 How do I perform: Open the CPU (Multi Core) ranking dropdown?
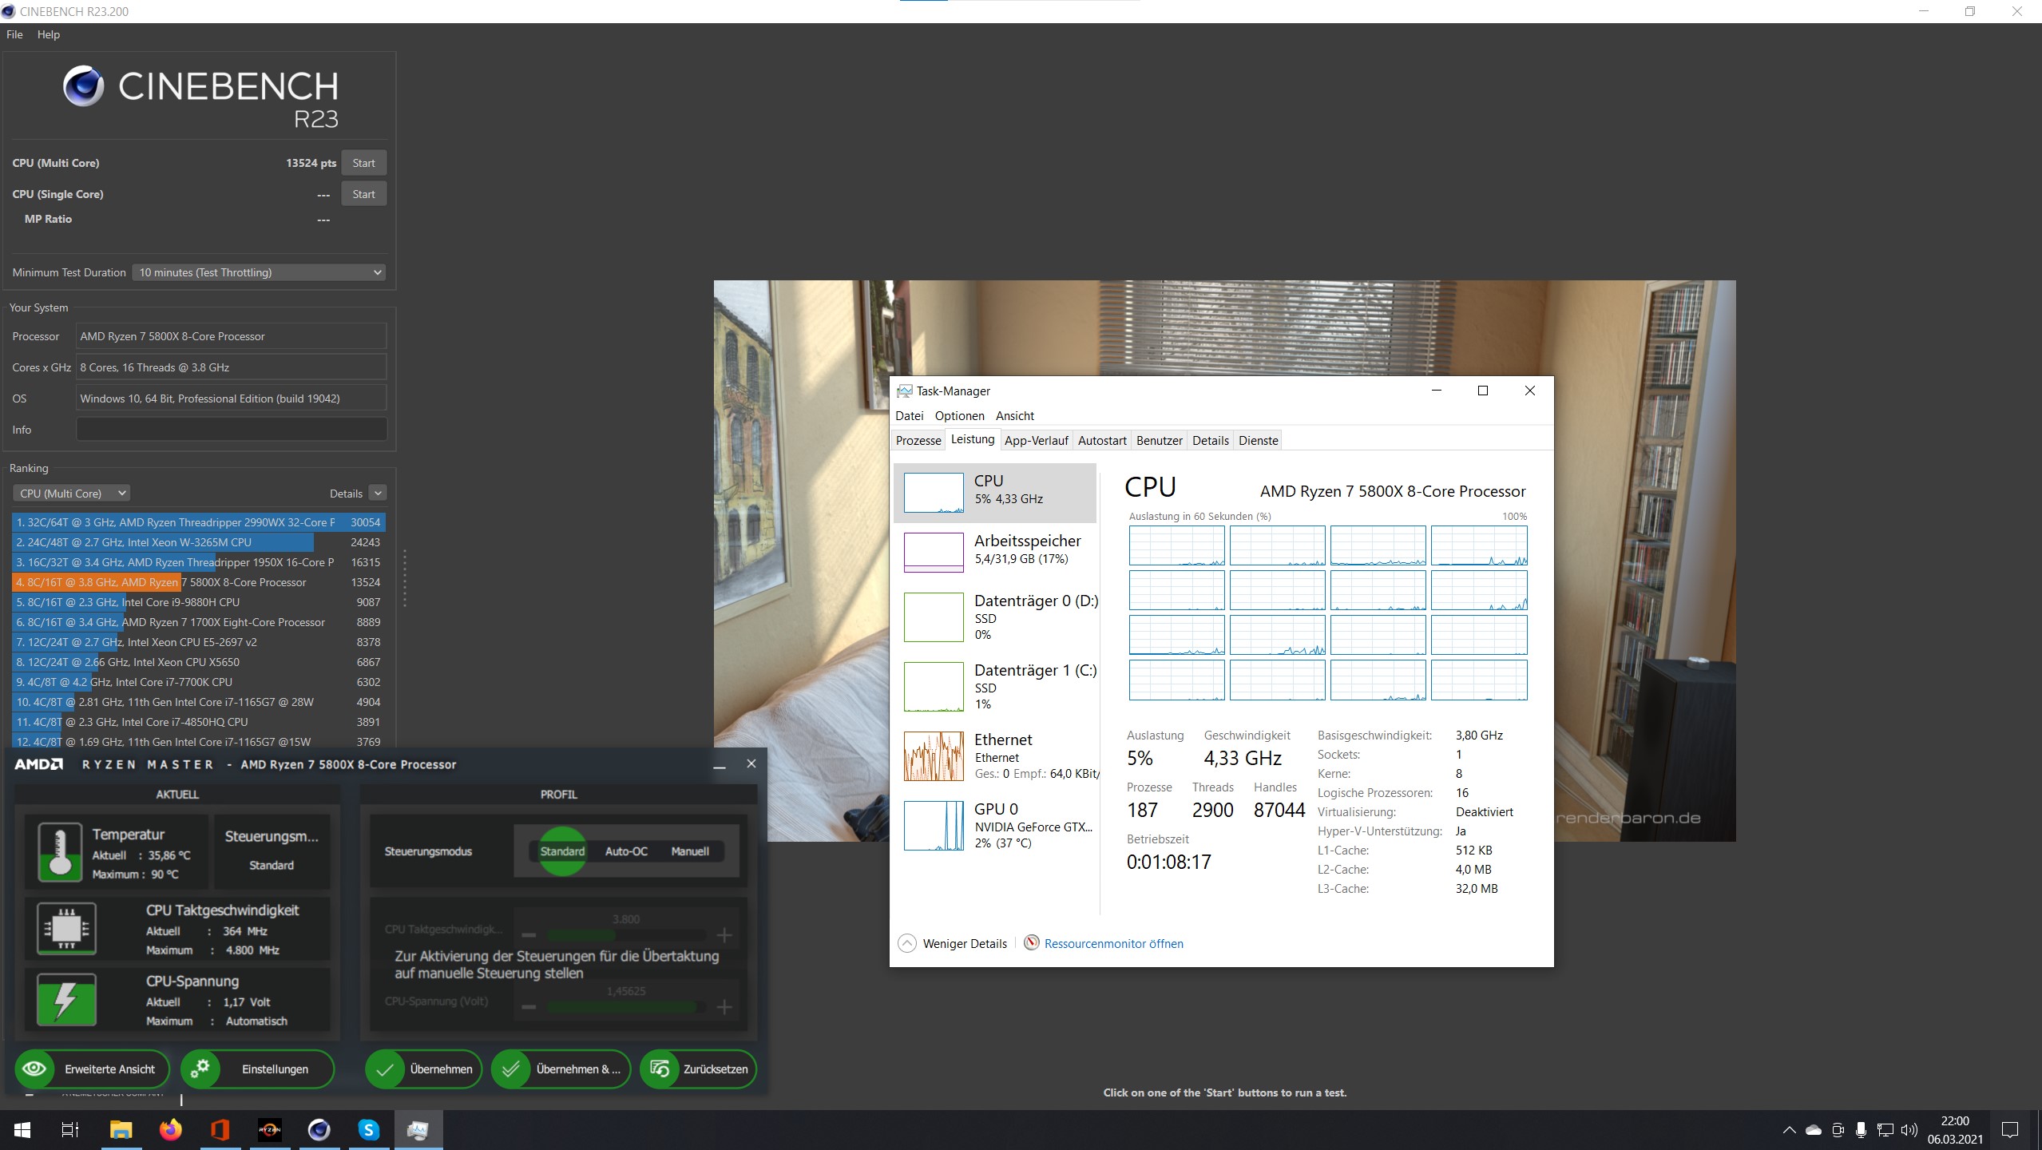[71, 494]
